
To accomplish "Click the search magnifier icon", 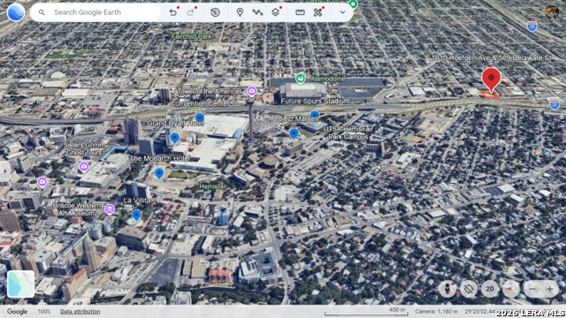I will 42,12.
